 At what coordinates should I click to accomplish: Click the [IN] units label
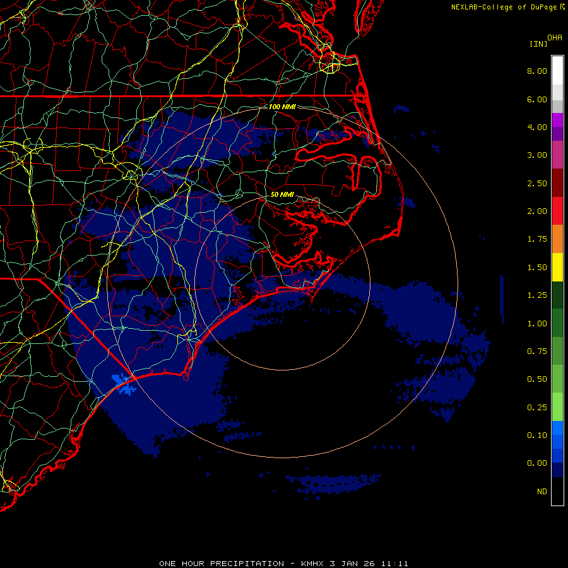[x=539, y=44]
